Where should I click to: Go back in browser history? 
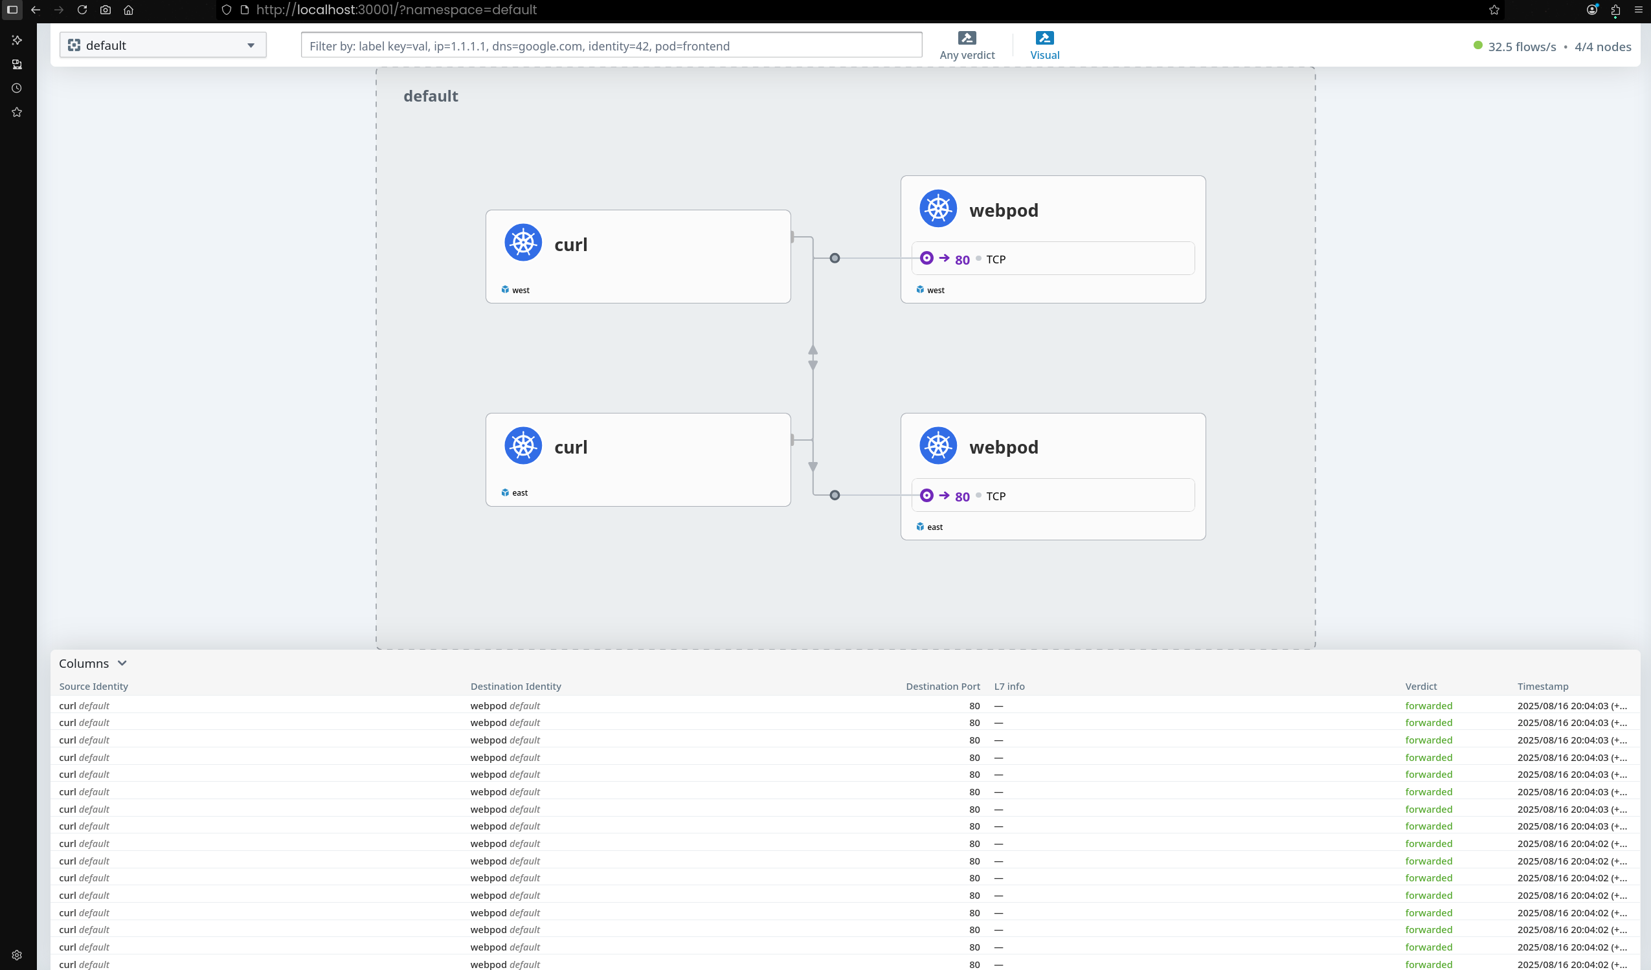coord(36,10)
